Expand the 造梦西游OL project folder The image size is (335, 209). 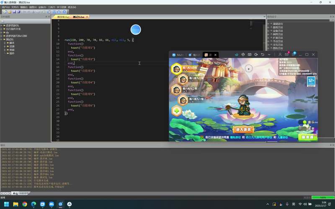(2, 25)
